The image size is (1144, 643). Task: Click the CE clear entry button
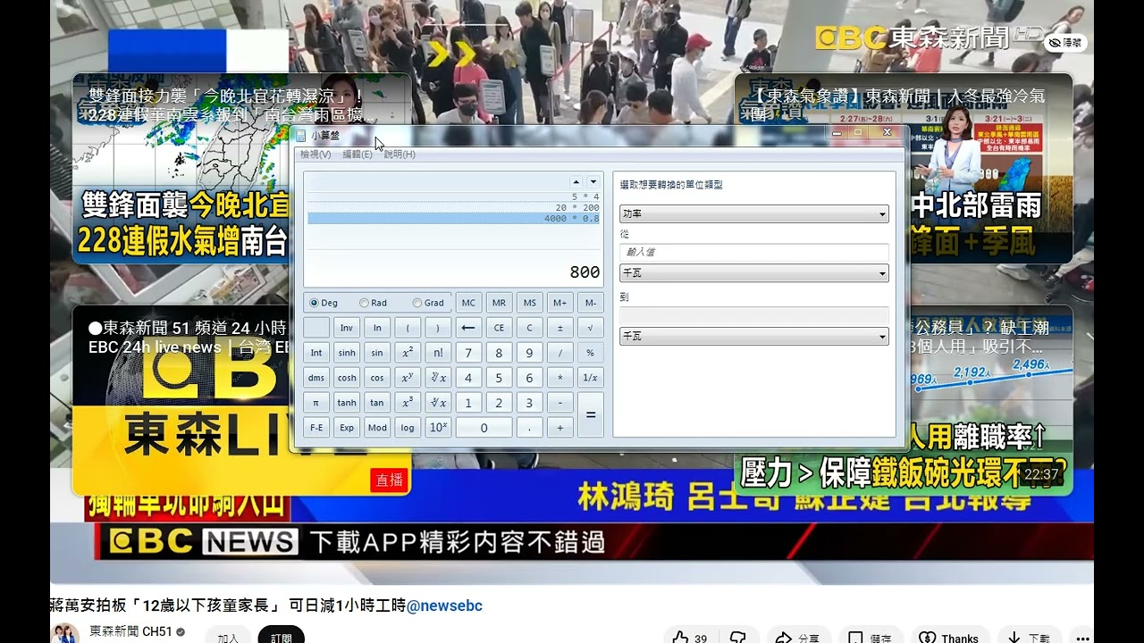tap(500, 328)
